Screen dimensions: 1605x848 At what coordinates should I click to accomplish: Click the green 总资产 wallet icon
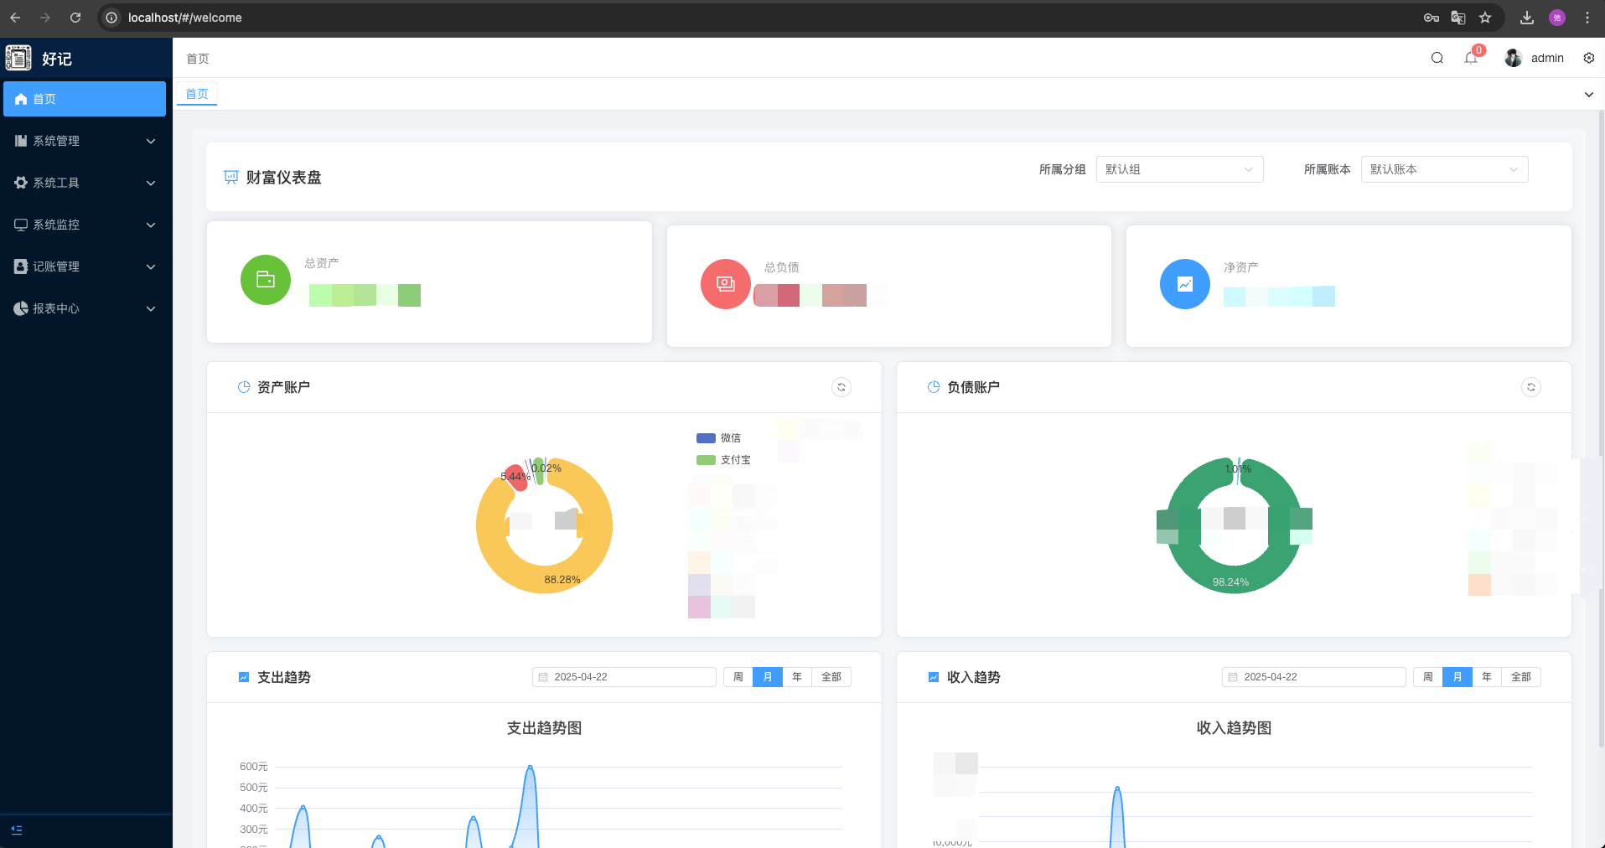tap(266, 280)
